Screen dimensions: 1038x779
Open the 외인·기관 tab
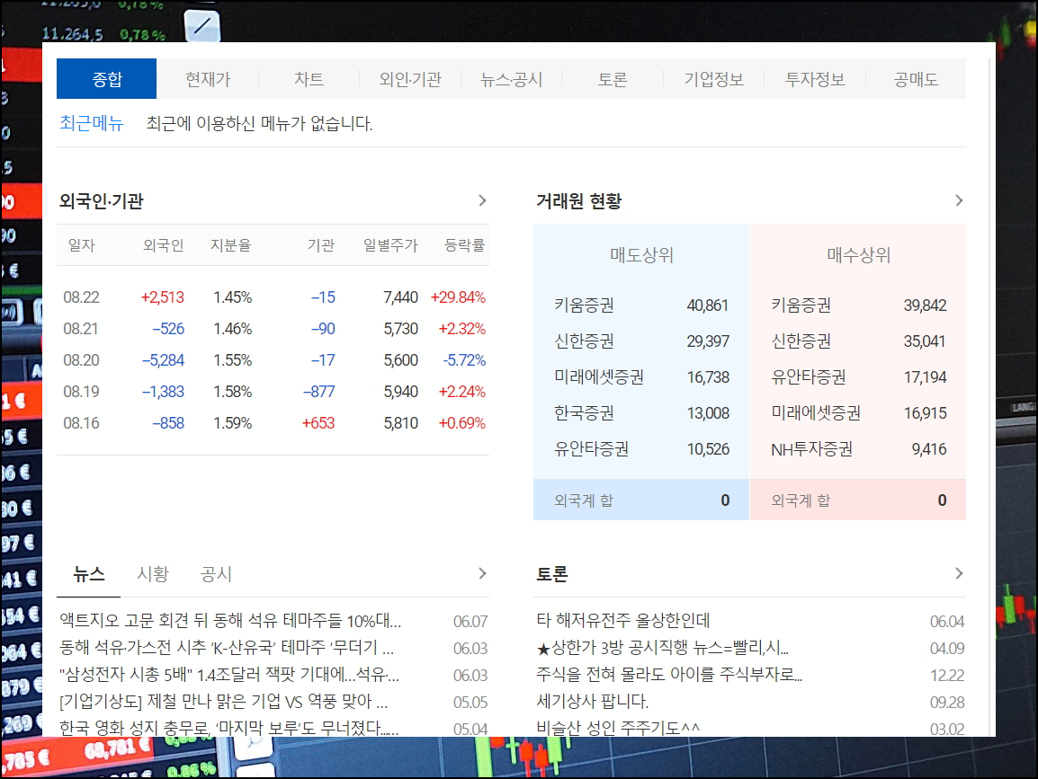(410, 79)
